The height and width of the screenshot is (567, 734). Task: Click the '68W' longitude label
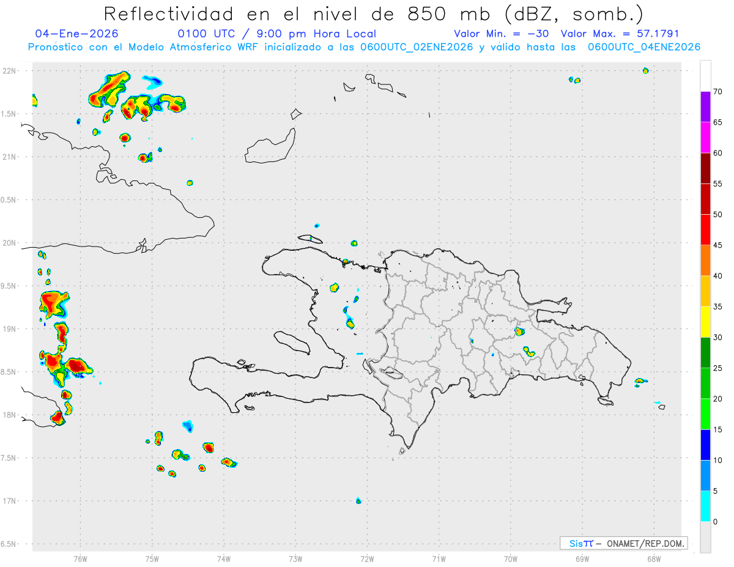click(654, 558)
